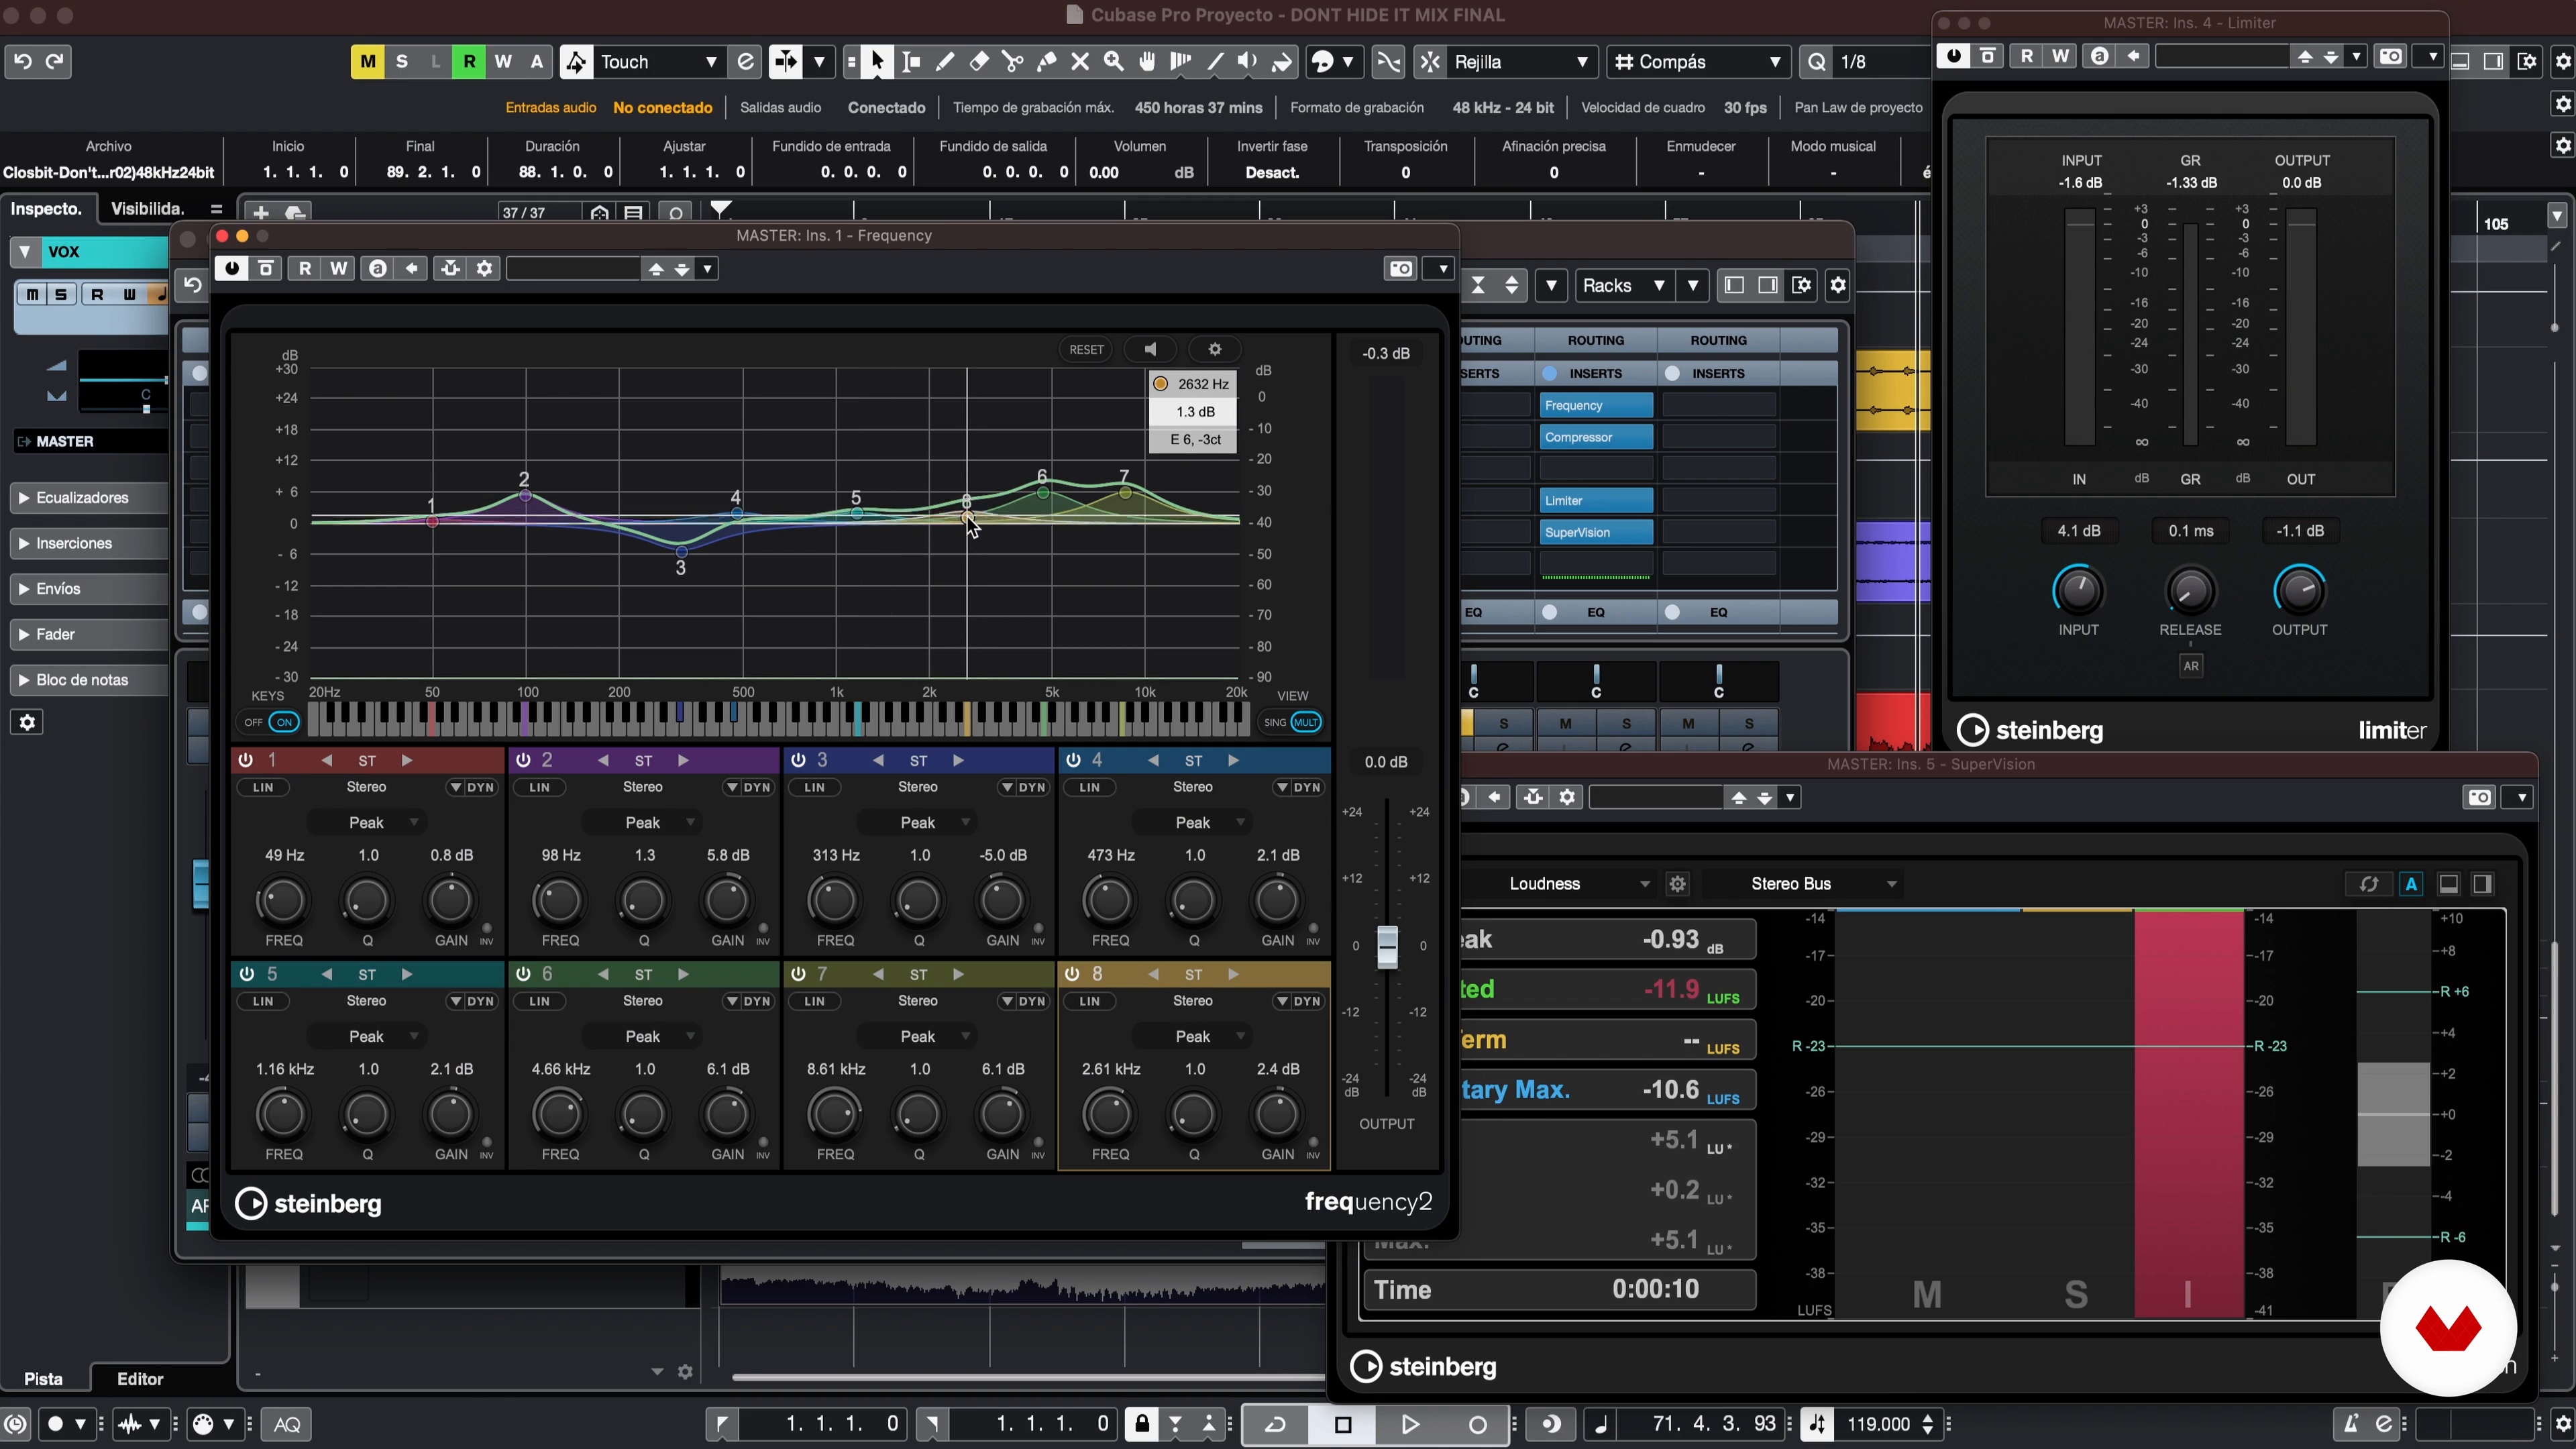Open band 1 Peak filter type dropdown
The width and height of the screenshot is (2576, 1449).
click(x=367, y=822)
